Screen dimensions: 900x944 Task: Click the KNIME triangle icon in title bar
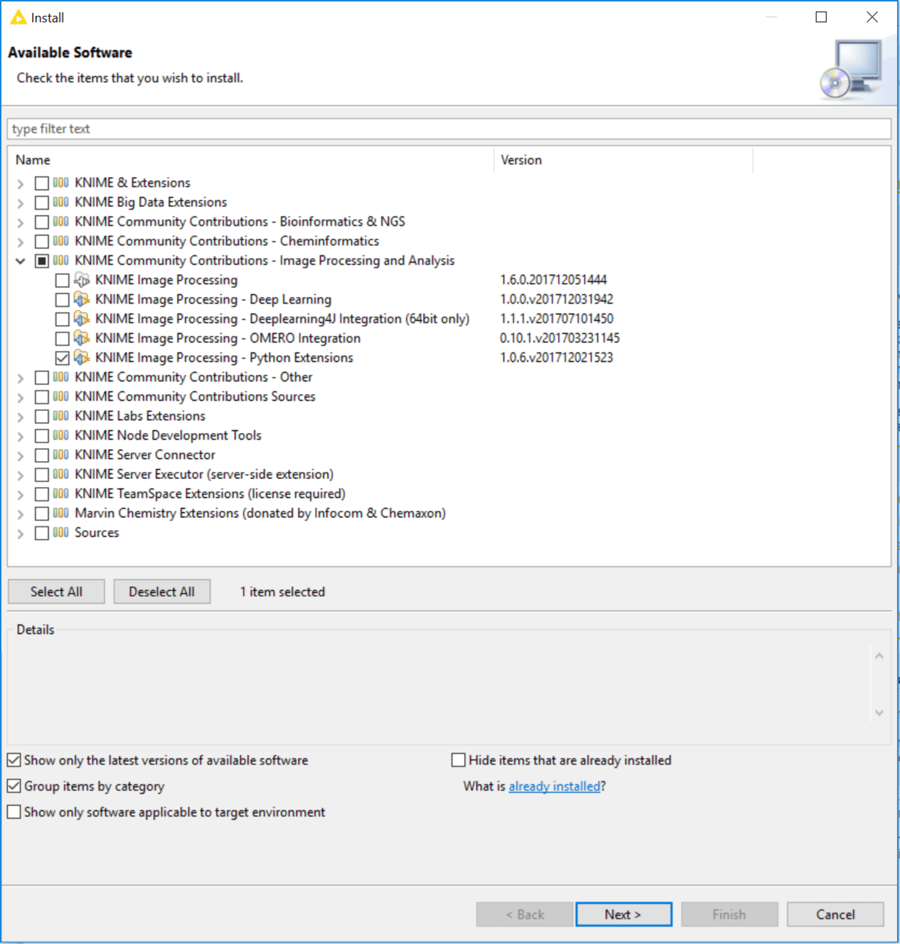coord(18,18)
